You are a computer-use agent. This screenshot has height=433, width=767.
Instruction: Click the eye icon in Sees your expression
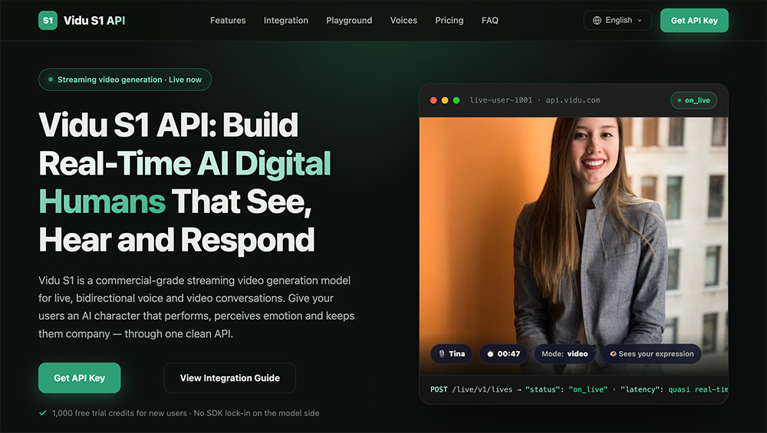click(x=613, y=354)
